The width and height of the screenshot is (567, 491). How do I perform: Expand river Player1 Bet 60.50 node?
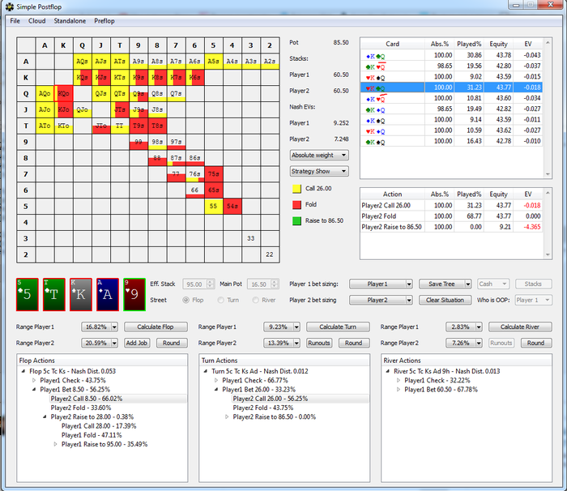399,390
